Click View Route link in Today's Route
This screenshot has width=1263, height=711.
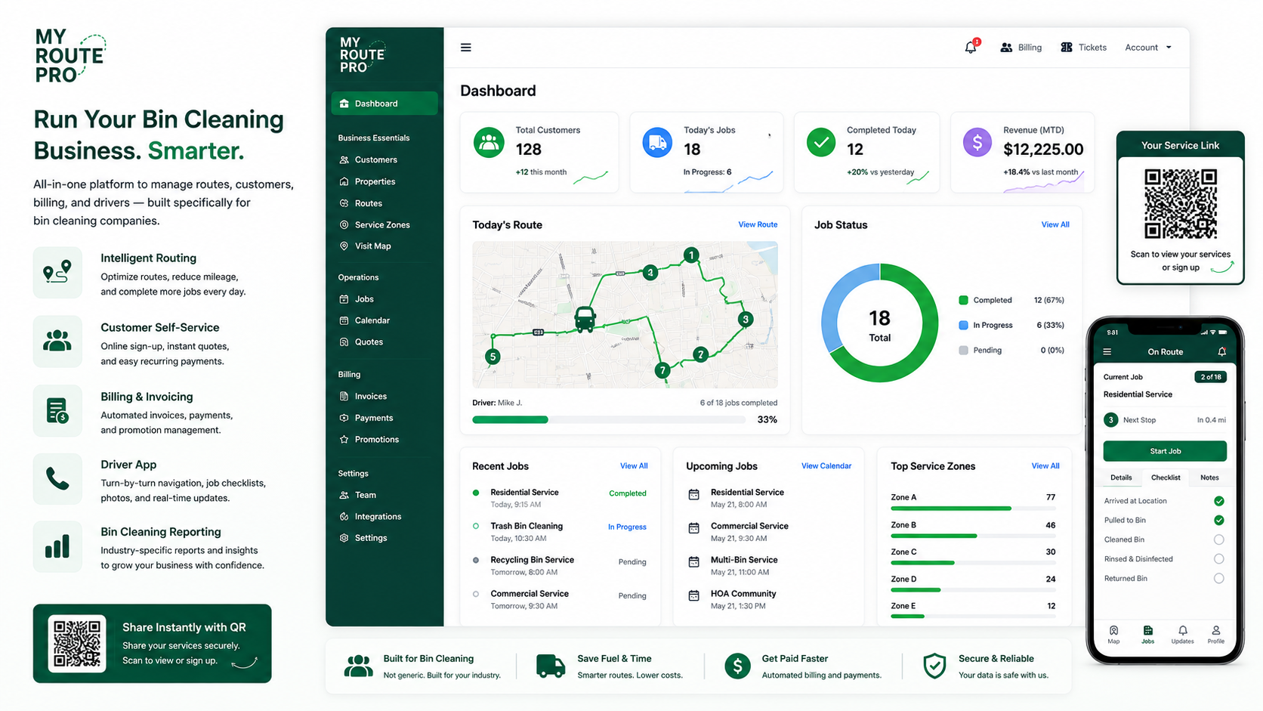tap(758, 224)
